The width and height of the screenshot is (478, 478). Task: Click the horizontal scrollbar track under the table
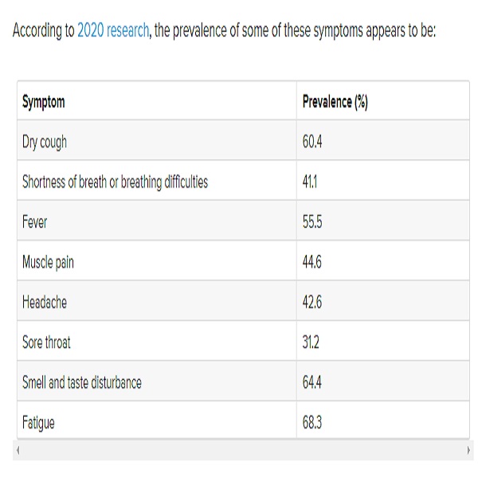click(x=243, y=450)
